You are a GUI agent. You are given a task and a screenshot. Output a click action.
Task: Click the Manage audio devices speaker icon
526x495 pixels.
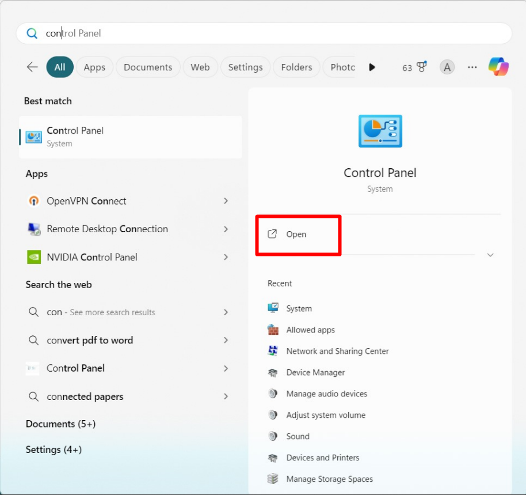pos(273,394)
